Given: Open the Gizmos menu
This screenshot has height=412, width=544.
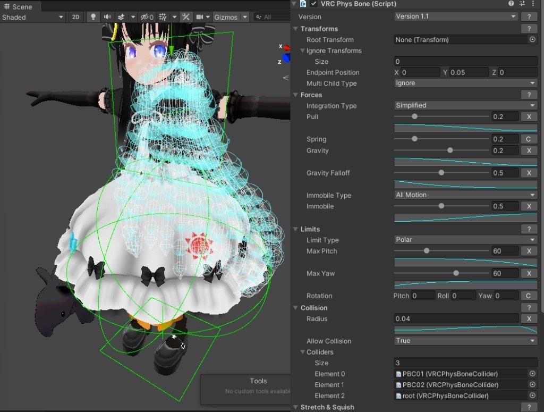Looking at the screenshot, I should pyautogui.click(x=226, y=16).
